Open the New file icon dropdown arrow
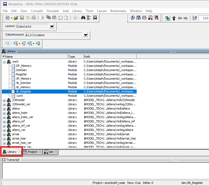209x186 pixels. pos(12,18)
